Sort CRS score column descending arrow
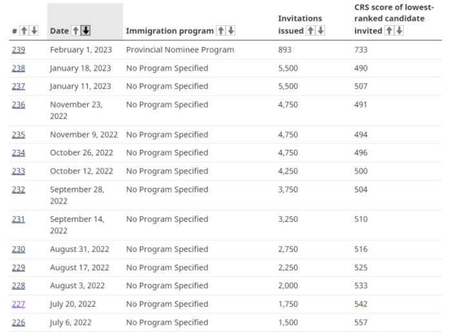Image resolution: width=449 pixels, height=332 pixels. click(399, 30)
